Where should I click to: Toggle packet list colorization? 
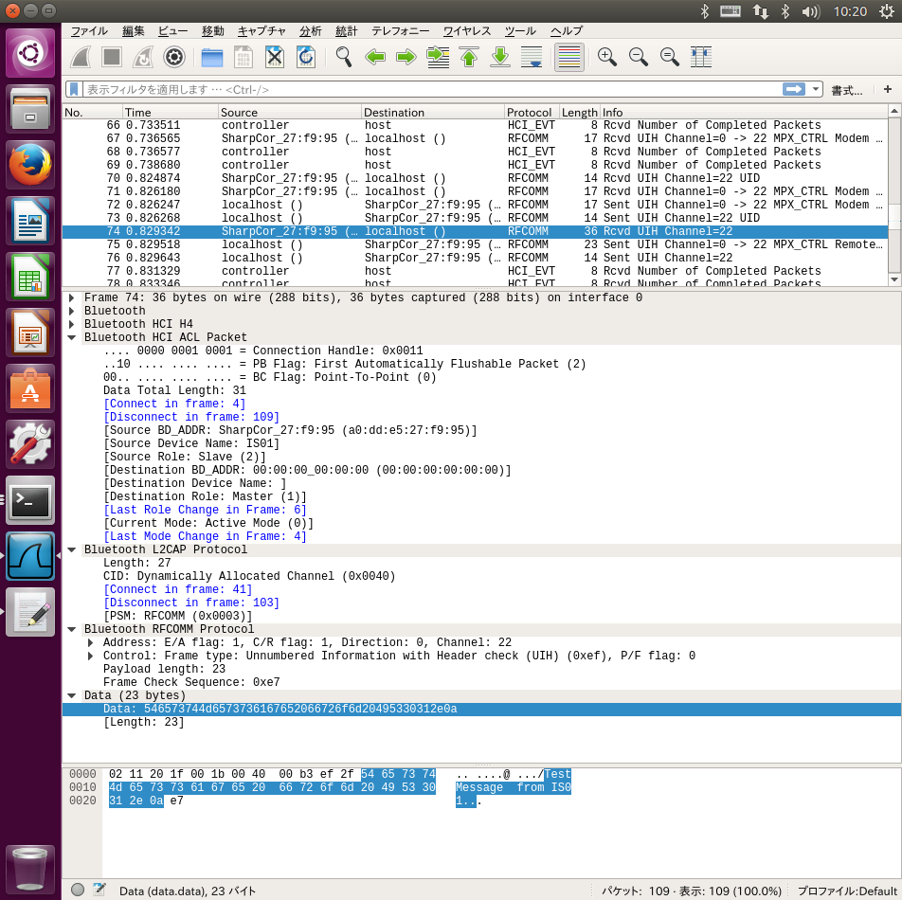pyautogui.click(x=568, y=57)
